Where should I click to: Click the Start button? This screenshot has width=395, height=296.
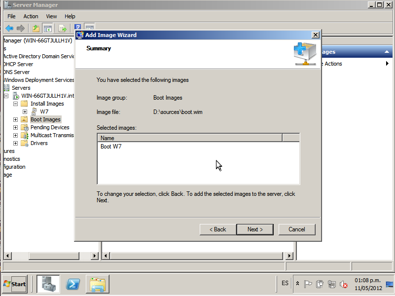pos(15,284)
